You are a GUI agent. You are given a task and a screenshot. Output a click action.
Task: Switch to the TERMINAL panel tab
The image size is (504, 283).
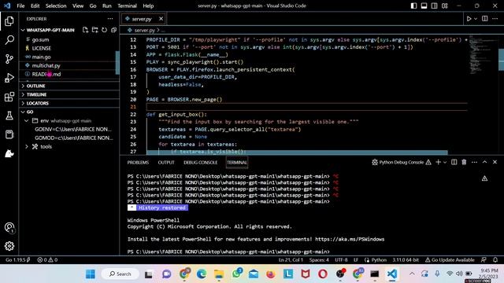[237, 163]
